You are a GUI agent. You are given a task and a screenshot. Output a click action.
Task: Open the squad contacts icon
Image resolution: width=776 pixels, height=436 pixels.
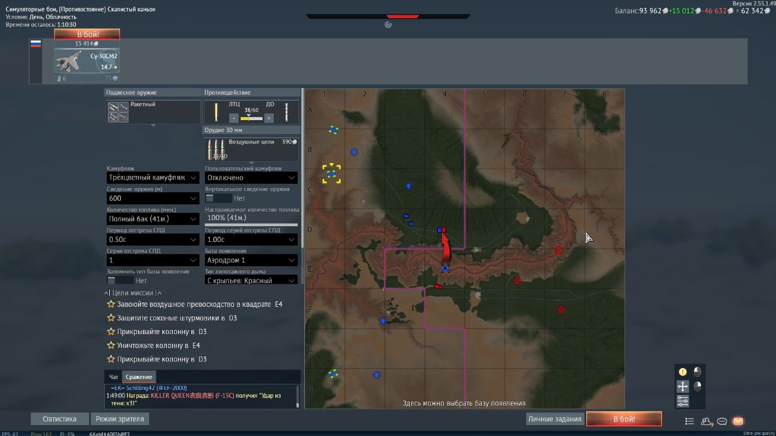707,421
